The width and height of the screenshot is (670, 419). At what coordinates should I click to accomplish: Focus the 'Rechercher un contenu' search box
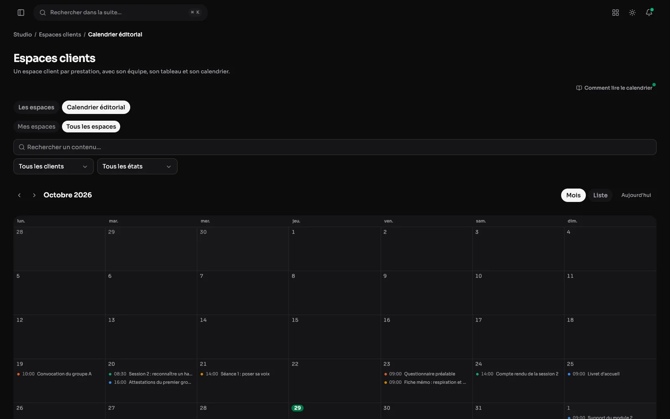tap(335, 147)
